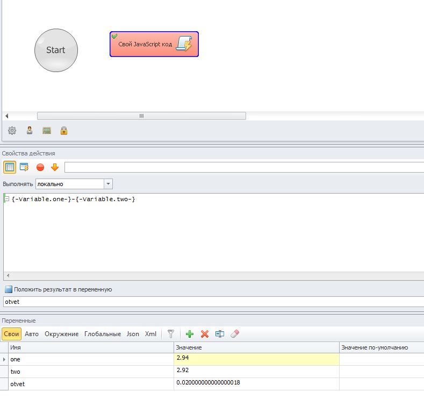Click the padlock icon below canvas

coord(64,131)
